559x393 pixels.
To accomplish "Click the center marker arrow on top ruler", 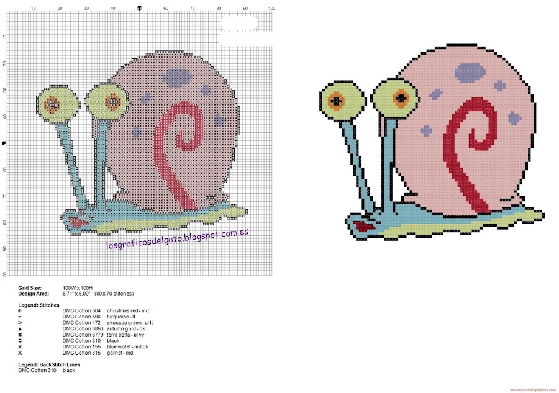I will tap(139, 8).
